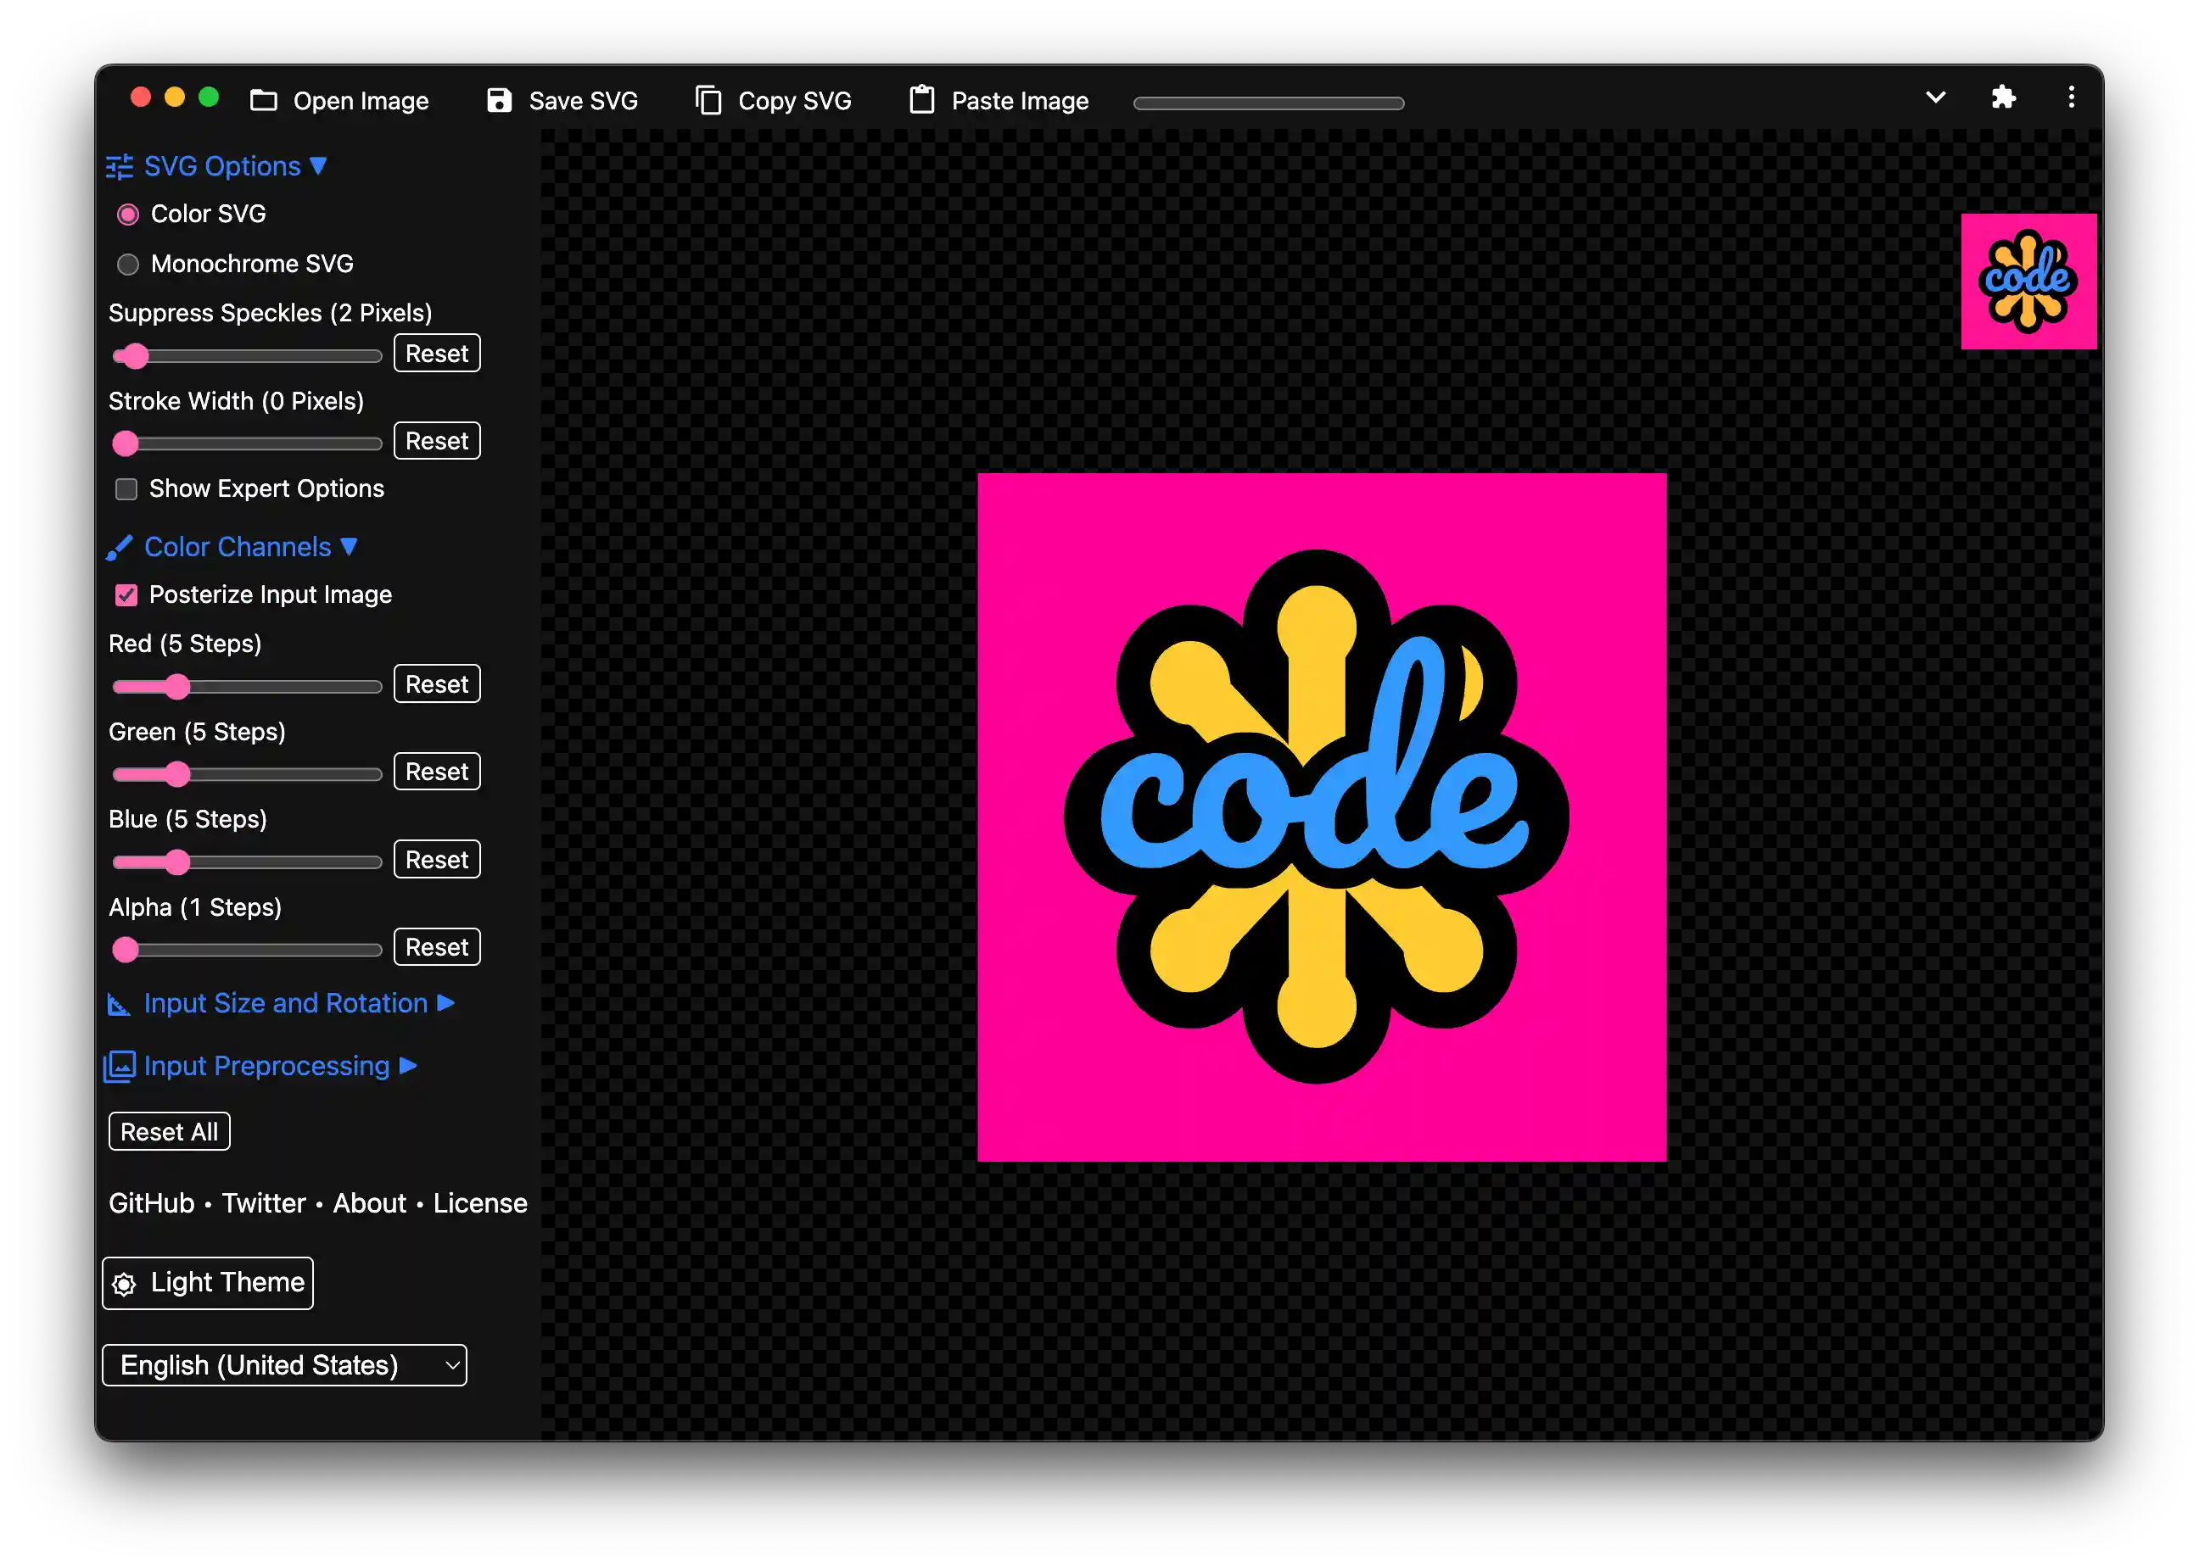Collapse the Color Channels section
The image size is (2199, 1567).
(x=350, y=546)
